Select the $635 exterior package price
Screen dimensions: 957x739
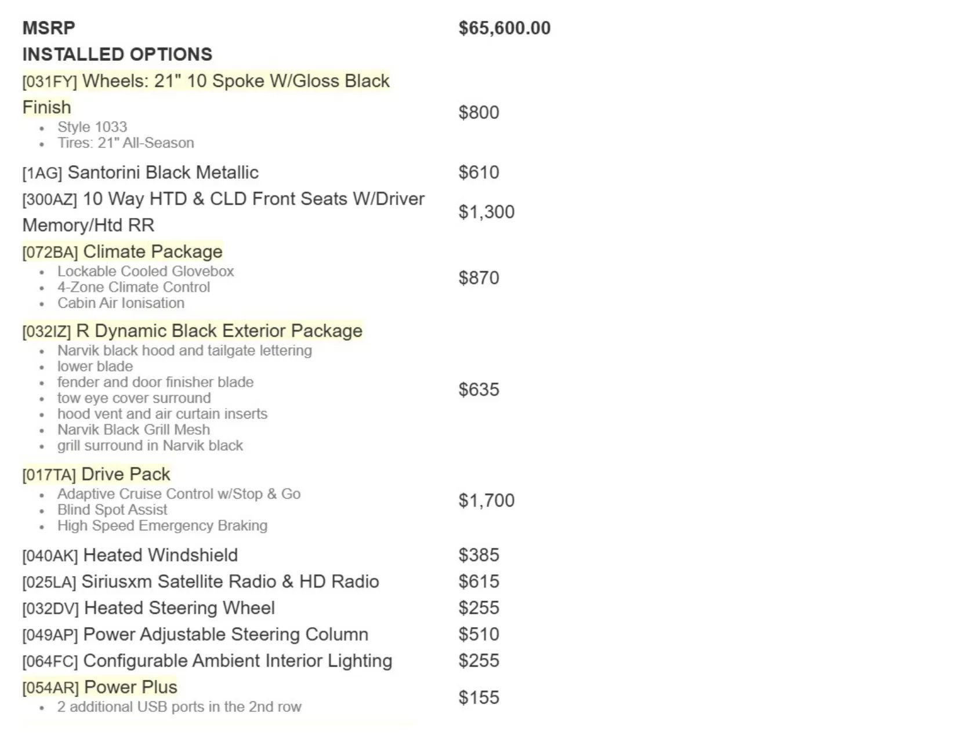(x=478, y=389)
